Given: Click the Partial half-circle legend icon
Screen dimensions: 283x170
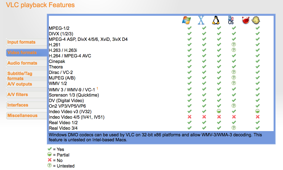Looking at the screenshot, I should [x=49, y=154].
